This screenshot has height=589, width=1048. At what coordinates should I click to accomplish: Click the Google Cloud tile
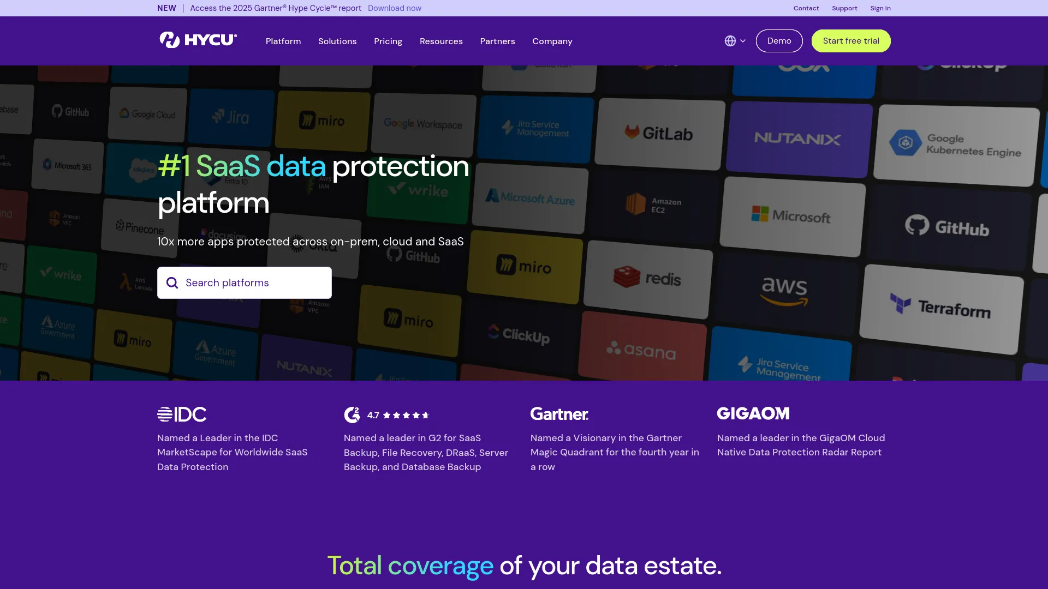tap(148, 114)
